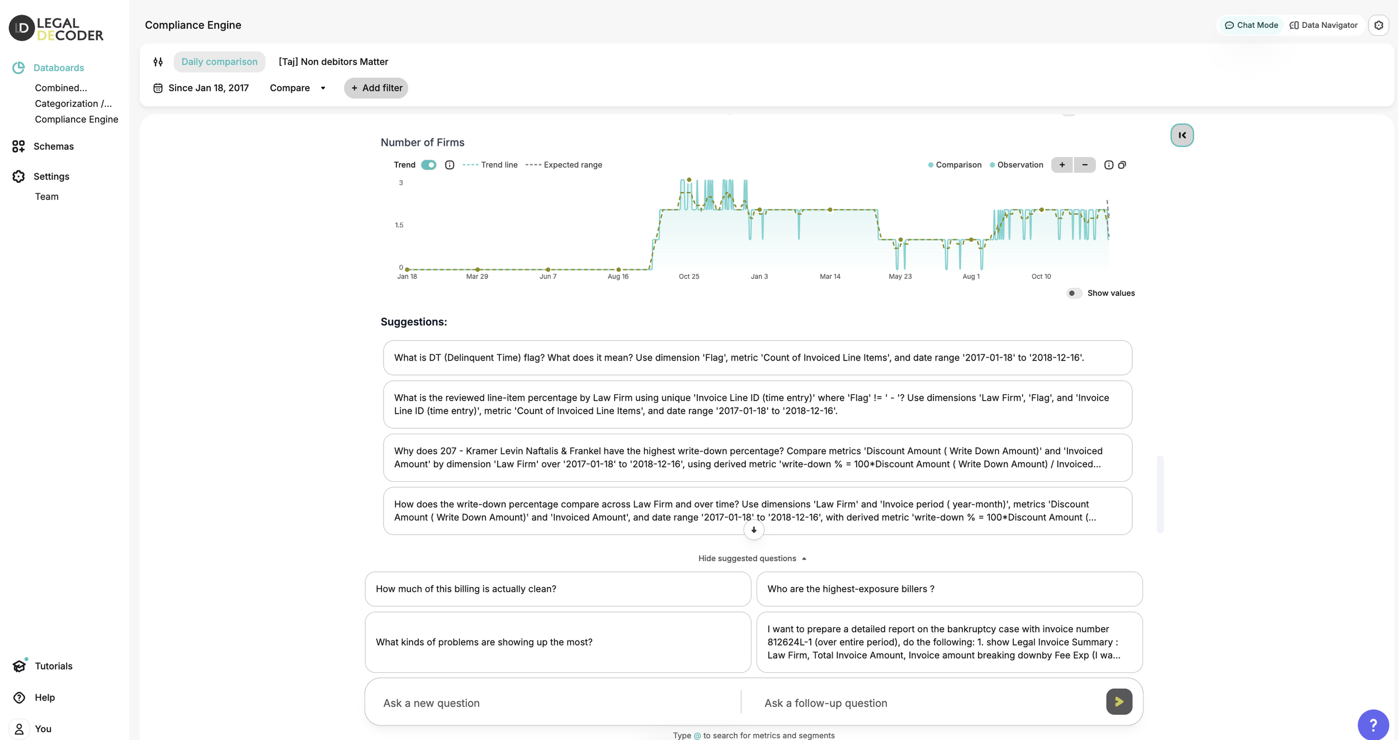Click the info icon next to Trend toggle
This screenshot has width=1398, height=740.
(x=450, y=165)
